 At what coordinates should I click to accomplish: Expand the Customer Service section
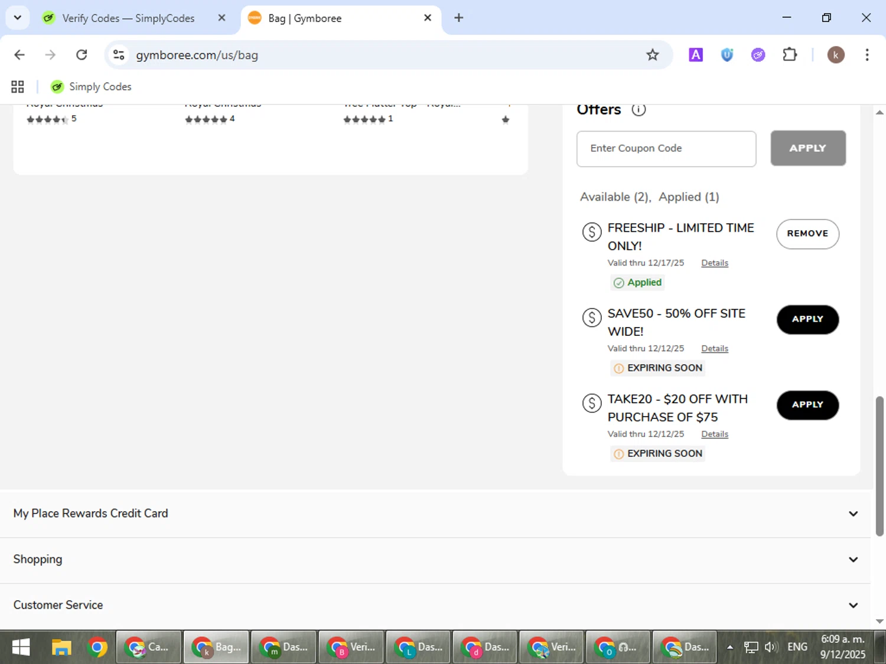435,606
